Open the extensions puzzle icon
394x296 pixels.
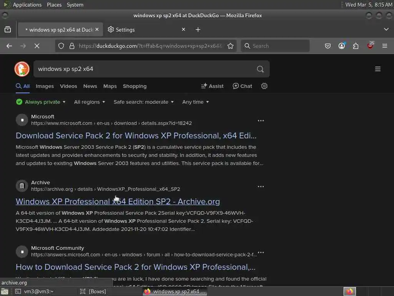click(x=356, y=46)
